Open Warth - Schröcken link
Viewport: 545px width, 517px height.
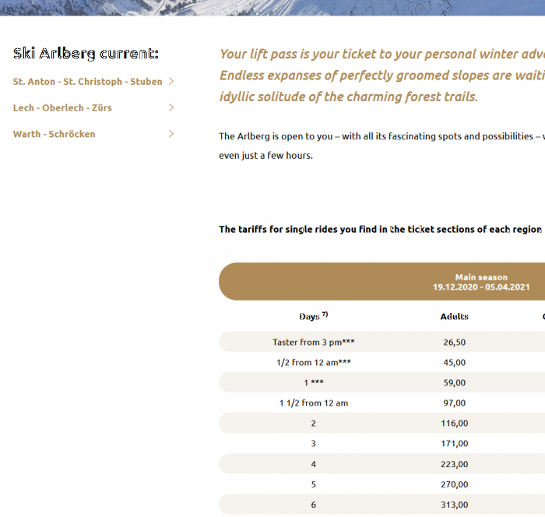[x=54, y=134]
